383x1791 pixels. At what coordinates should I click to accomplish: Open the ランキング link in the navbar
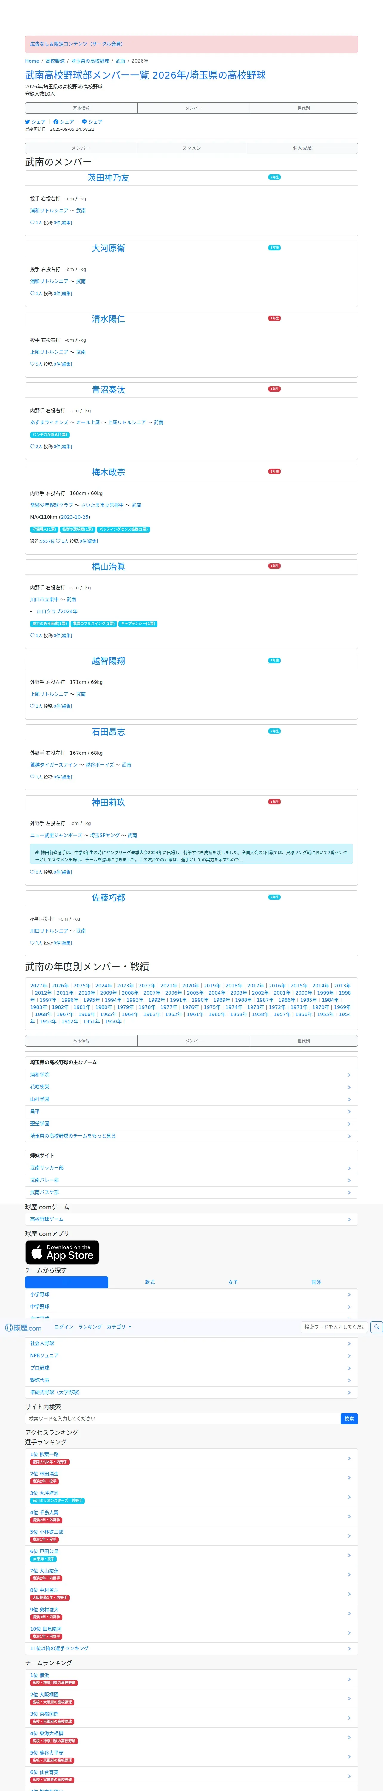tap(90, 1327)
